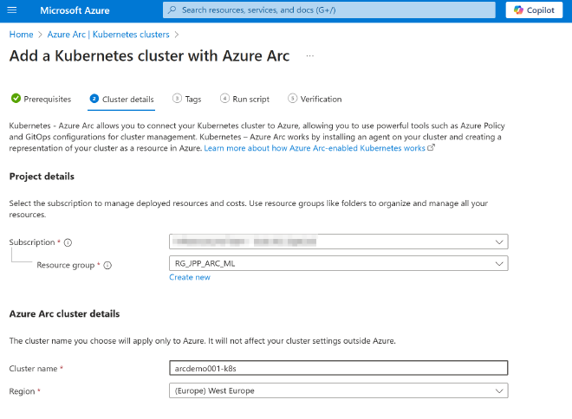Go to the Home breadcrumb
This screenshot has width=572, height=419.
pos(21,35)
